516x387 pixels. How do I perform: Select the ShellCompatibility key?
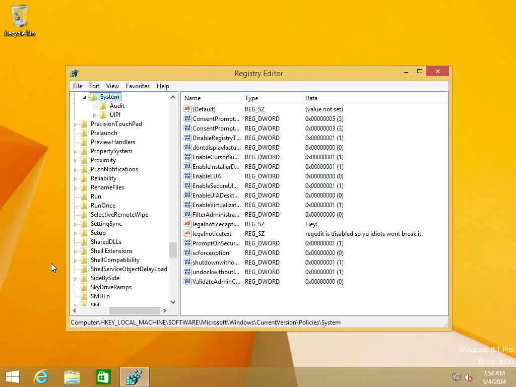(115, 260)
